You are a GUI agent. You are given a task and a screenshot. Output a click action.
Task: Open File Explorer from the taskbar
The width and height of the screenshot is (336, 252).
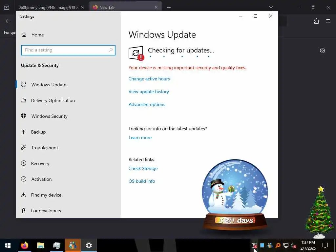tap(40, 245)
